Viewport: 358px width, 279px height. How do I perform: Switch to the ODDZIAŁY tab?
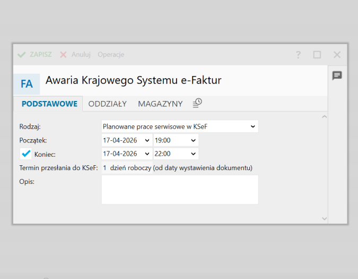tap(108, 104)
